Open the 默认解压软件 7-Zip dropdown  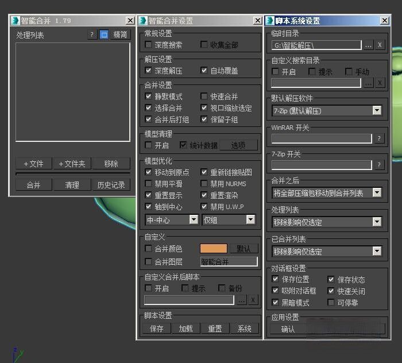326,111
